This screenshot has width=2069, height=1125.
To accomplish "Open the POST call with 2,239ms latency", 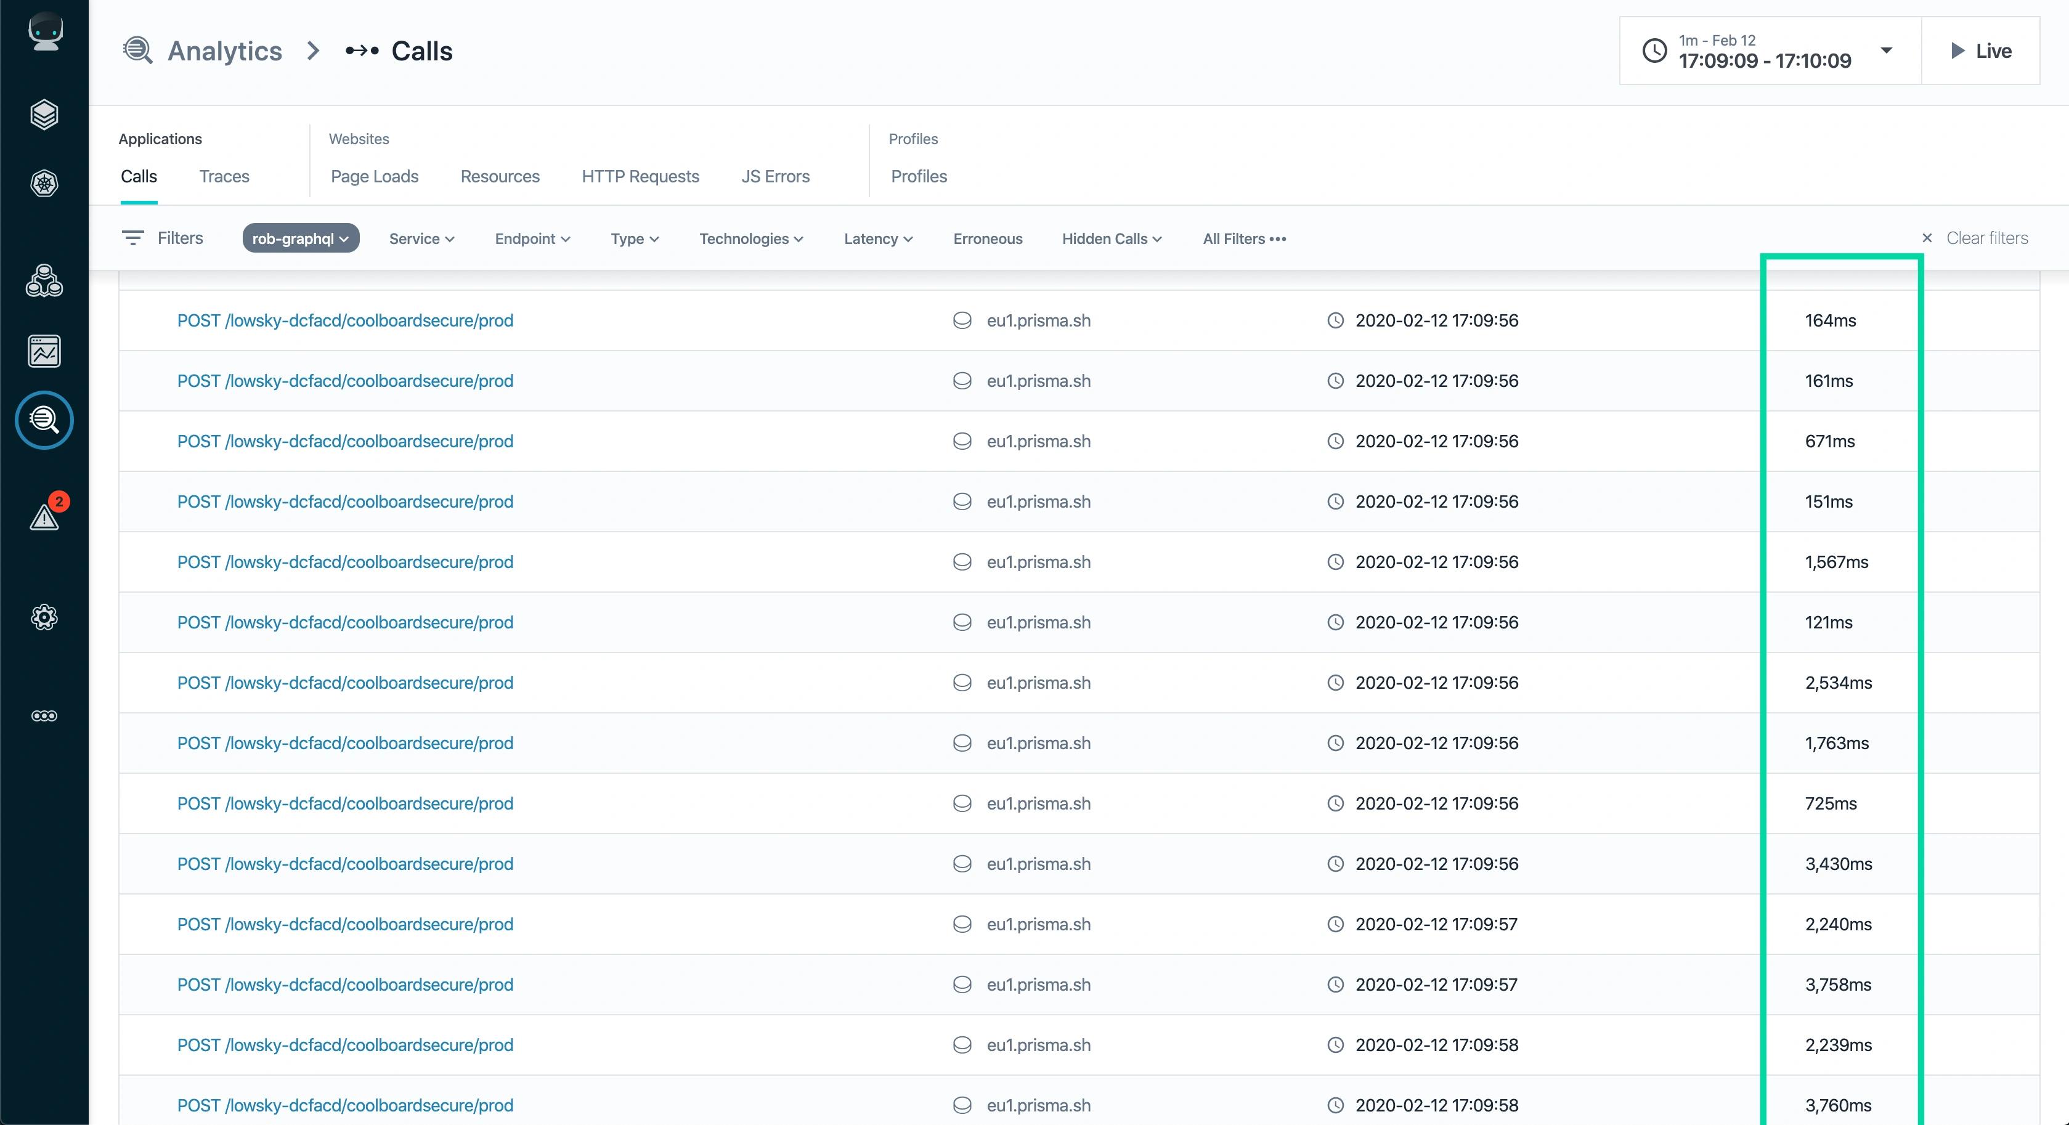I will tap(344, 1045).
